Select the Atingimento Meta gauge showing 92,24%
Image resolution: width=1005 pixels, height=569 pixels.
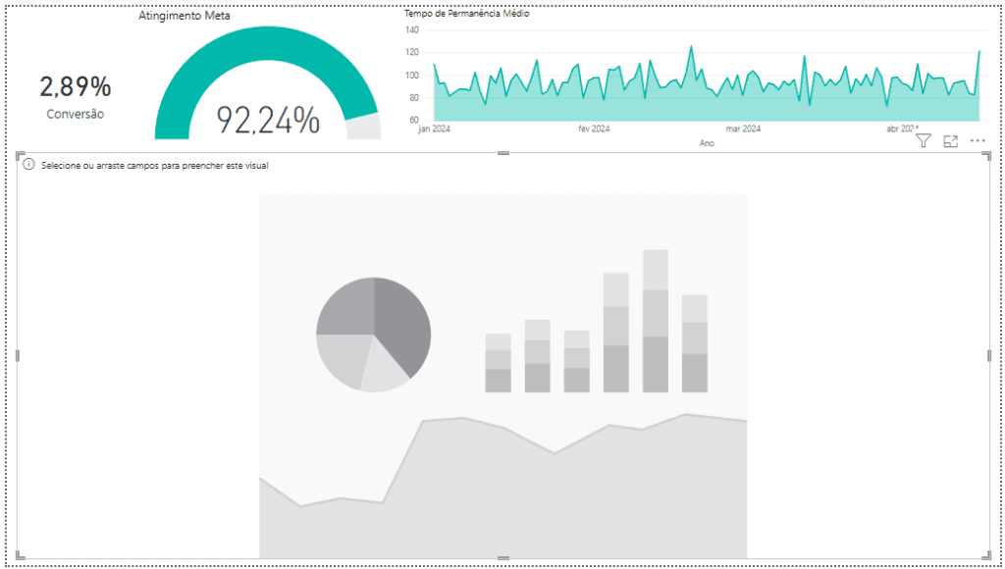(x=267, y=82)
